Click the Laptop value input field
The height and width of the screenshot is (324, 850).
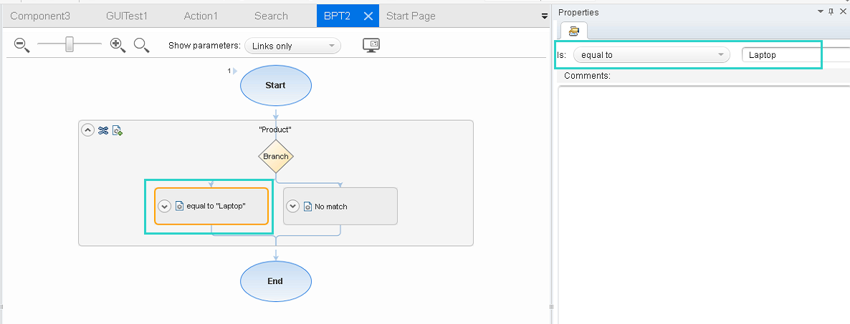coord(781,55)
